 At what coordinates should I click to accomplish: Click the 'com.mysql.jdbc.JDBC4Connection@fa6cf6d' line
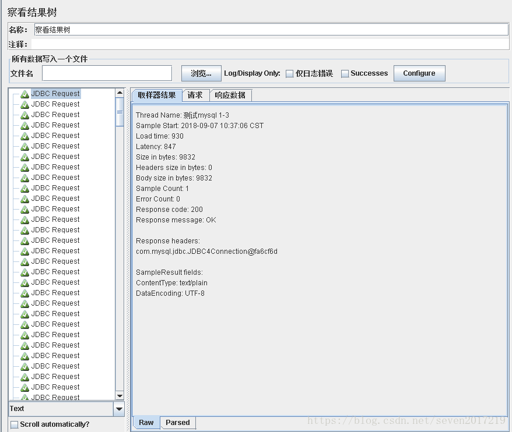tap(206, 252)
